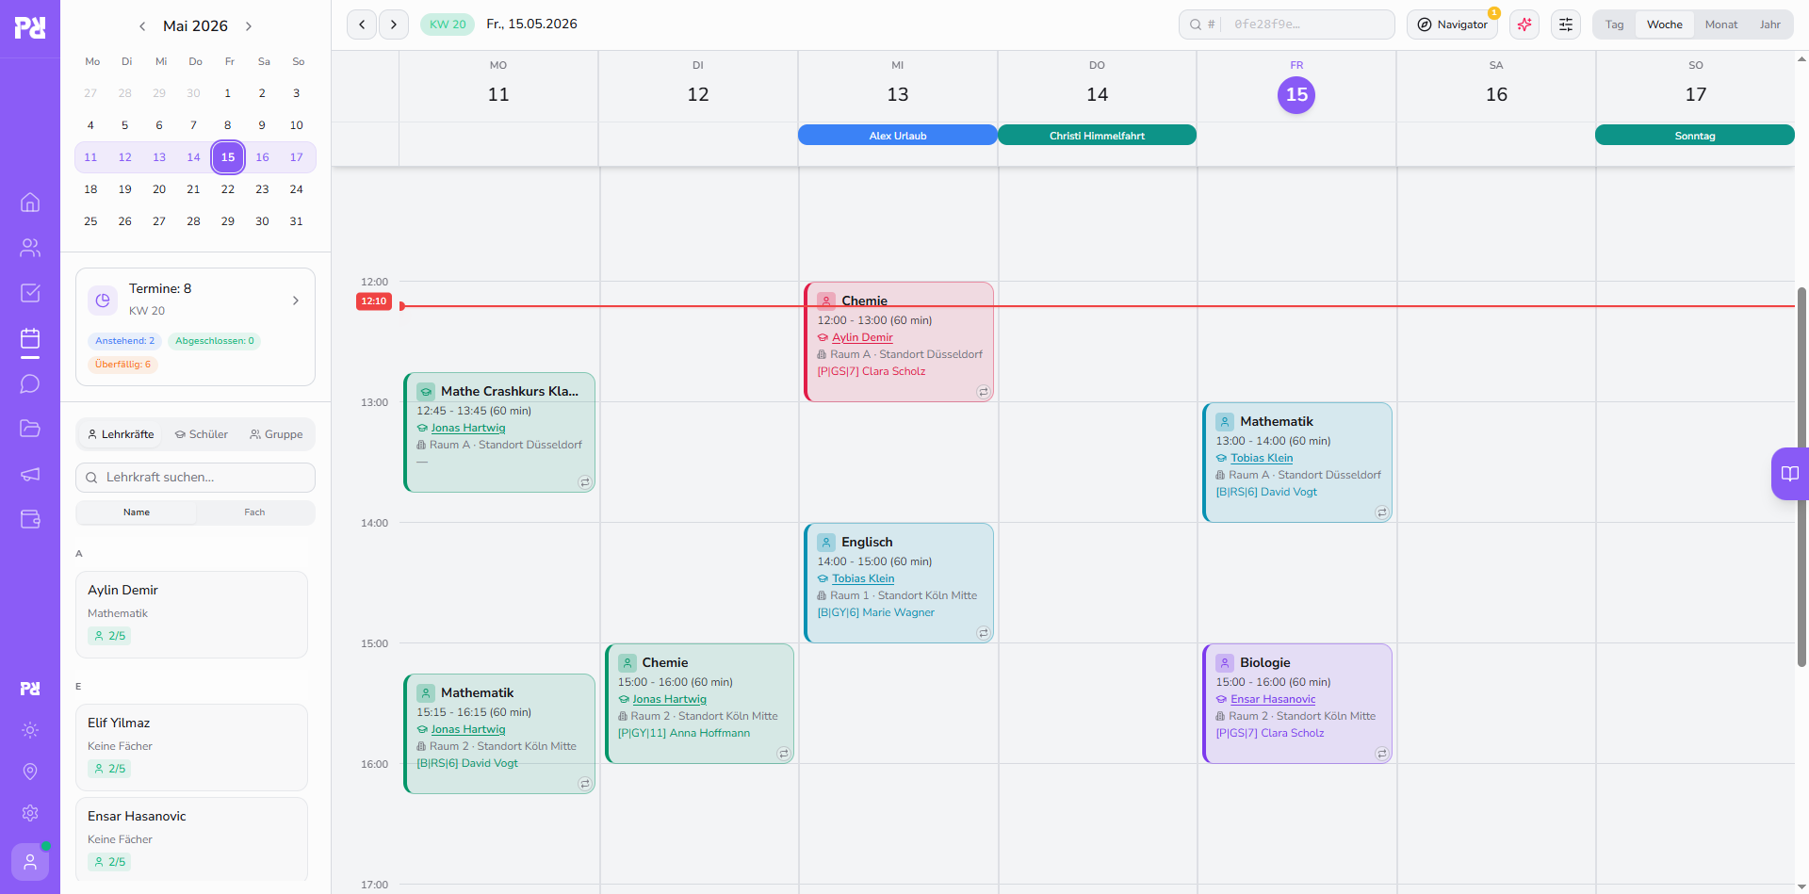Screen dimensions: 1809x894
Task: Open the wallet icon in sidebar
Action: coord(30,519)
